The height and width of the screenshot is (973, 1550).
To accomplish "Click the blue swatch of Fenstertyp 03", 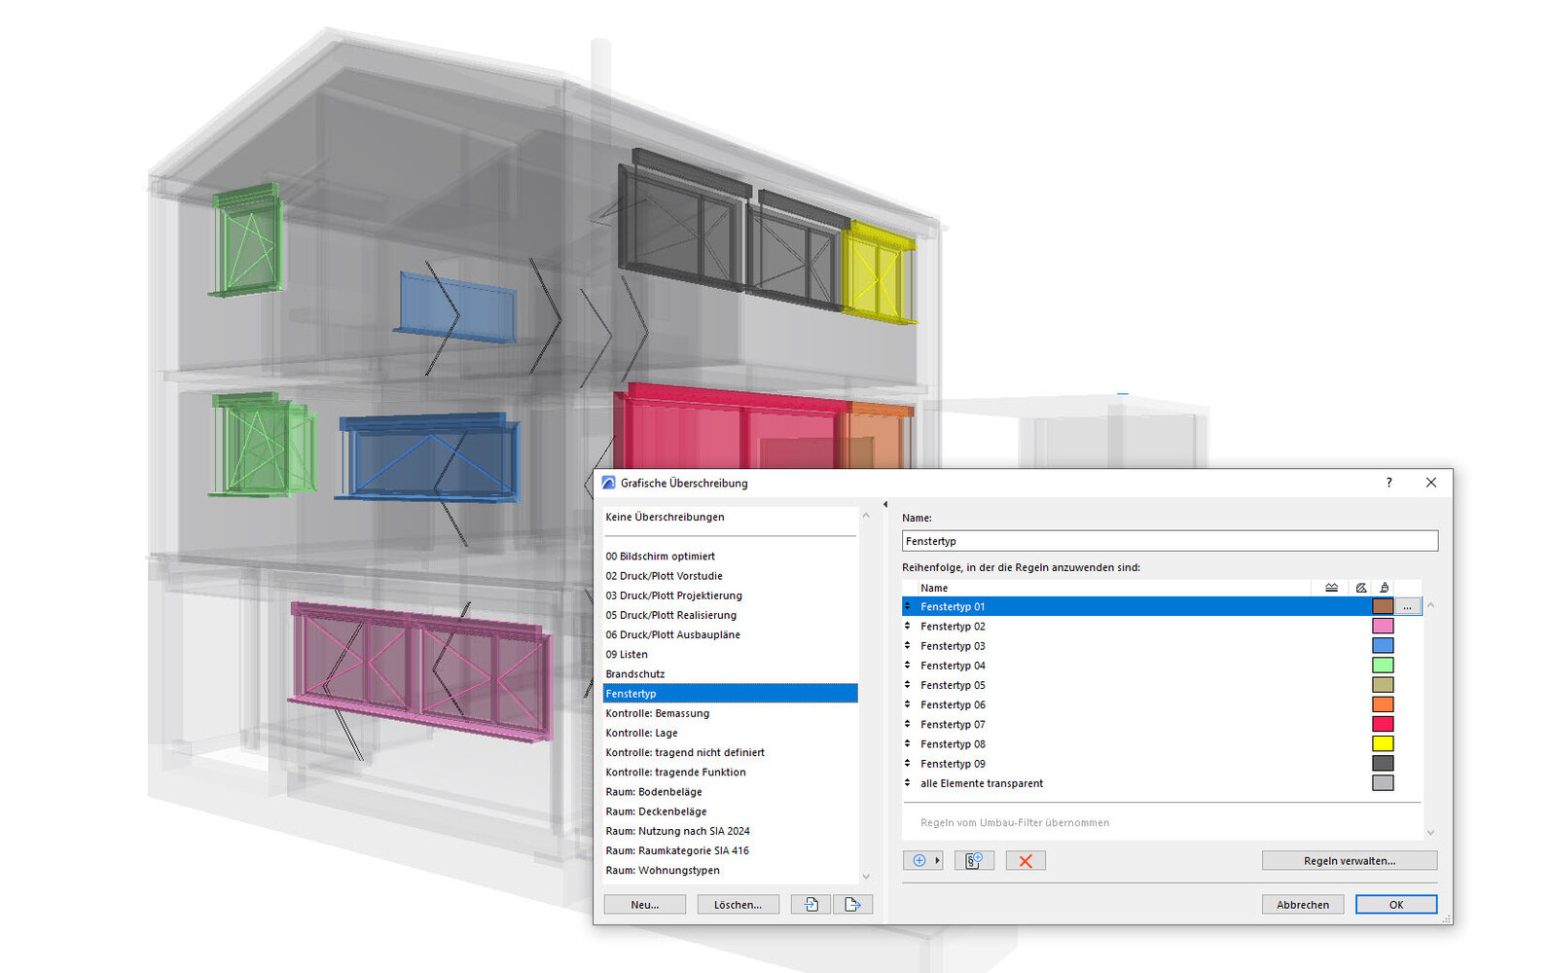I will click(x=1383, y=645).
